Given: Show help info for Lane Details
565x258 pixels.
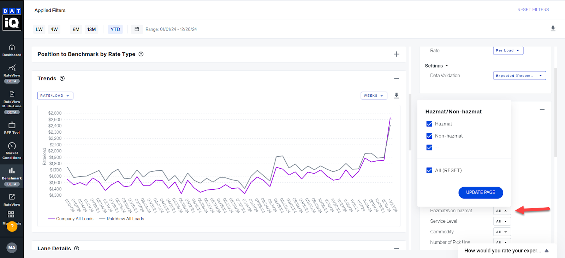Looking at the screenshot, I should pos(77,248).
